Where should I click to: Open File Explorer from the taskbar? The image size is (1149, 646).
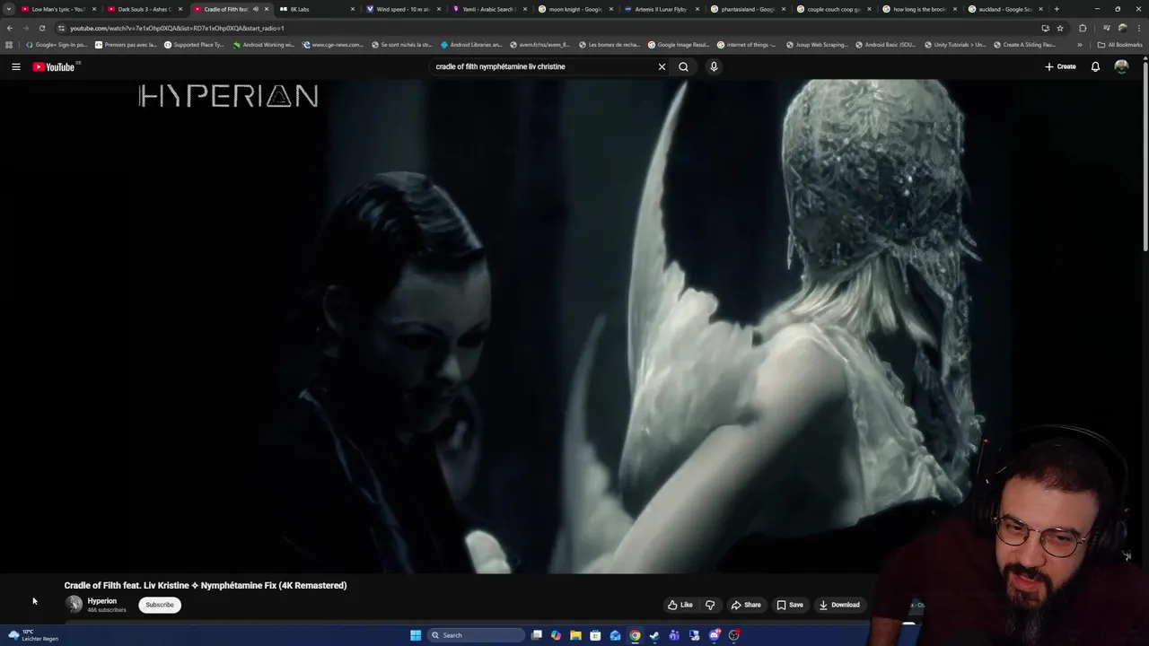click(x=575, y=635)
